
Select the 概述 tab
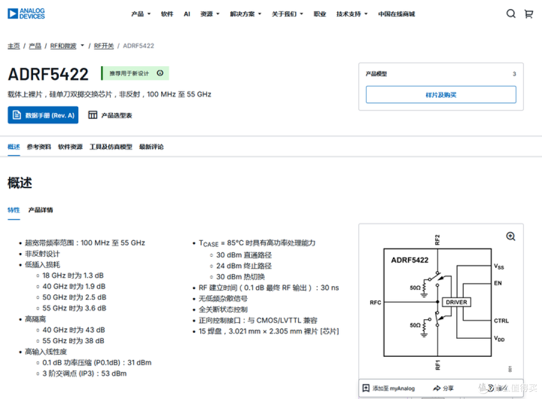tap(14, 147)
